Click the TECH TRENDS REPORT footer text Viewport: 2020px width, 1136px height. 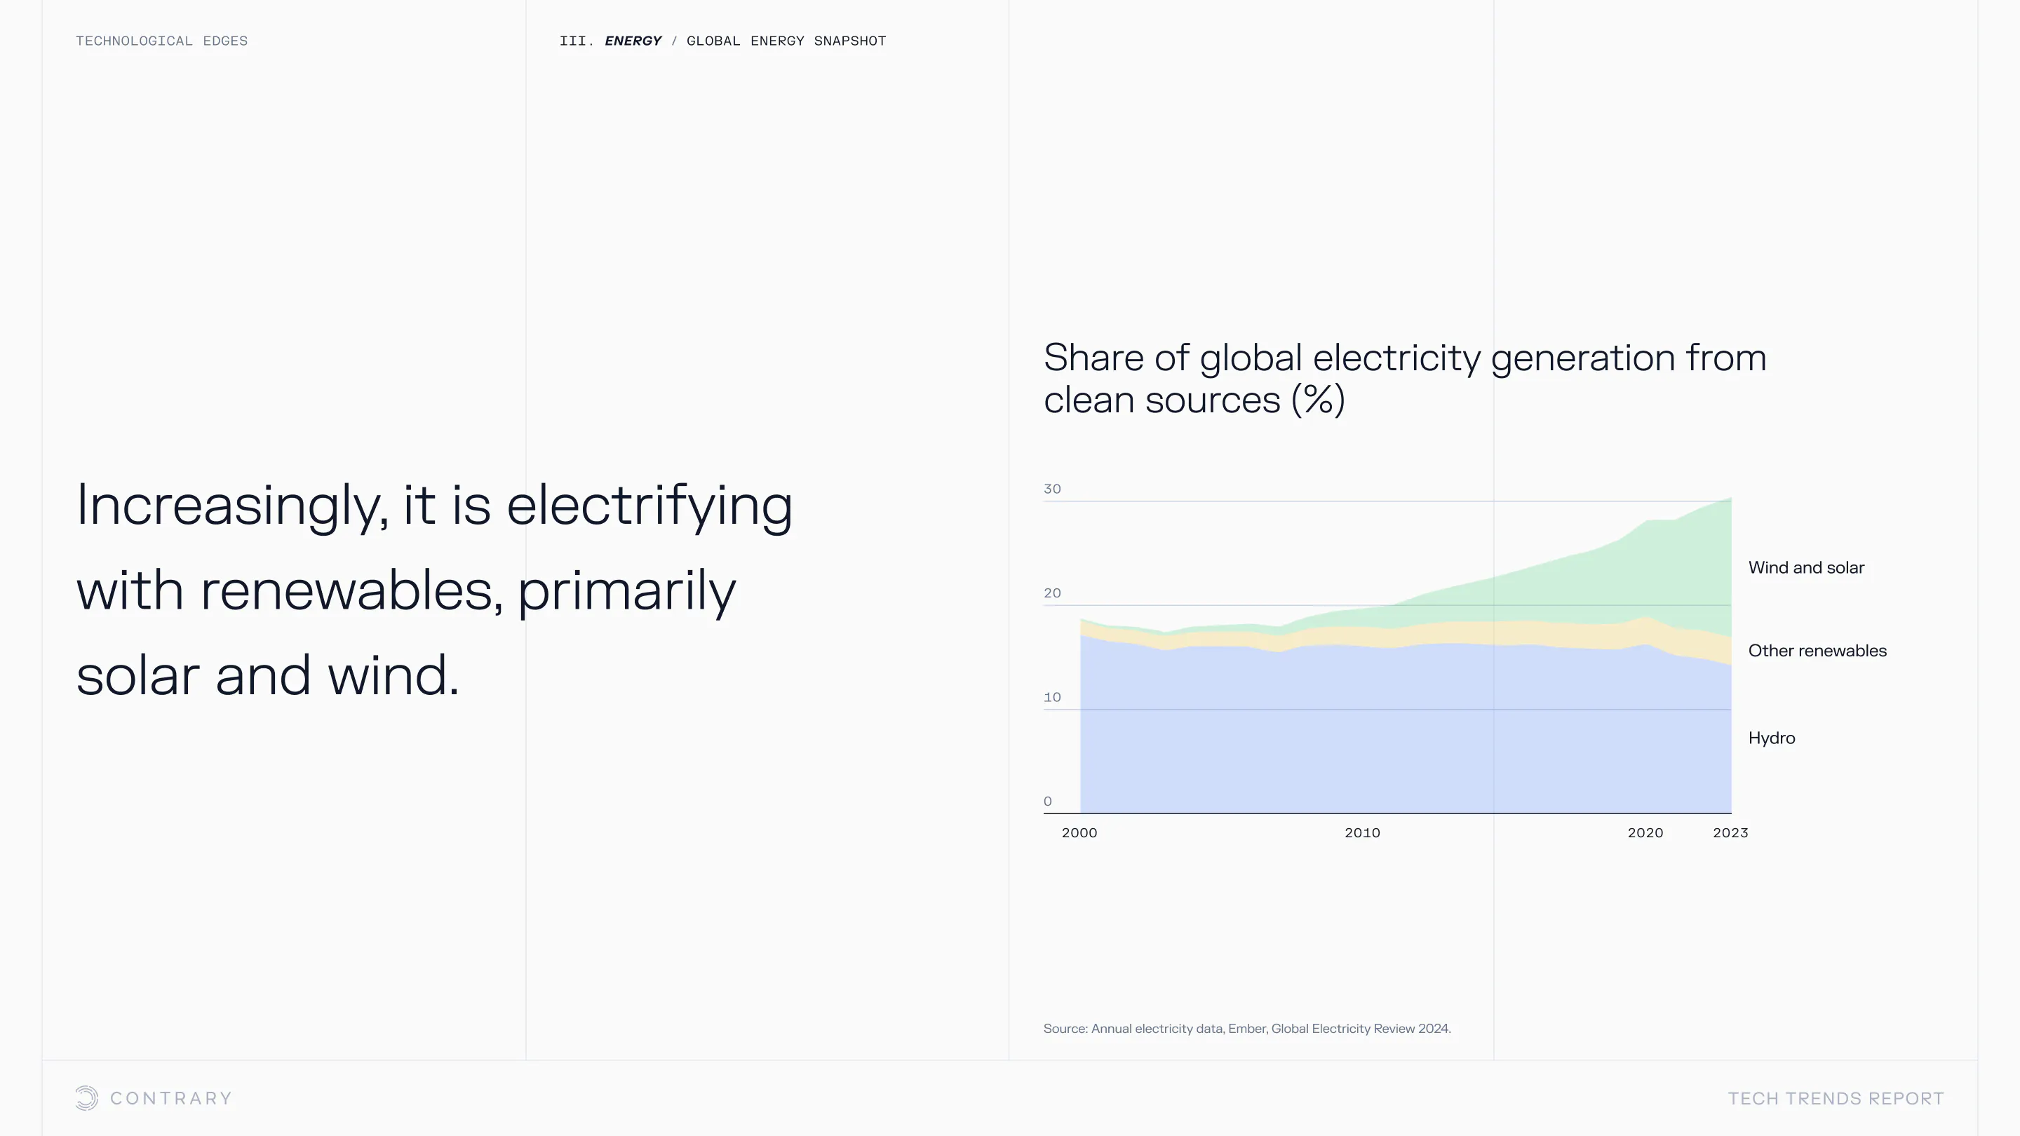point(1836,1098)
